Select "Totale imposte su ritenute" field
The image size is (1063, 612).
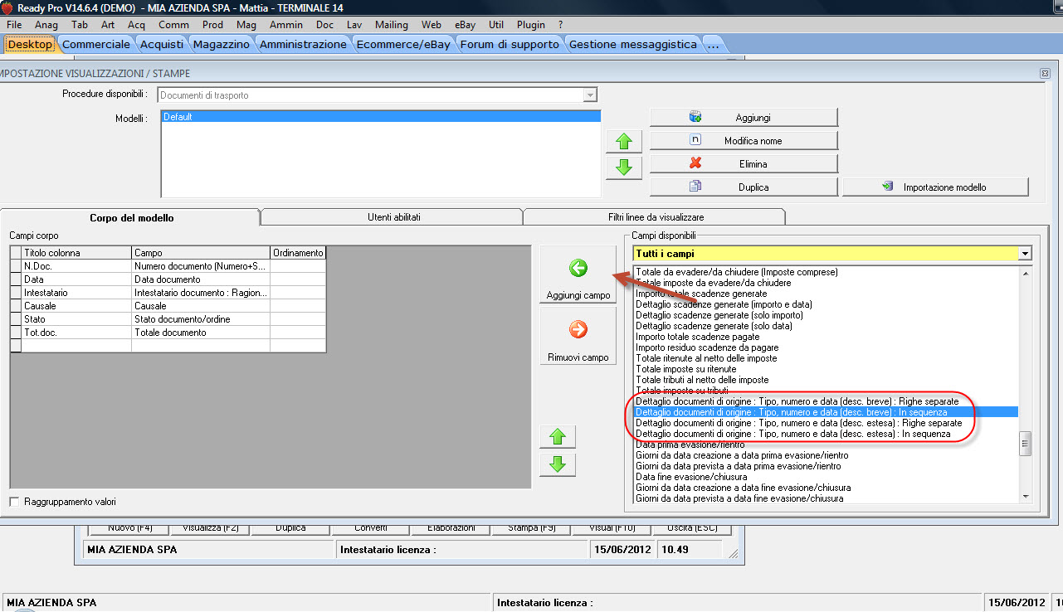825,369
